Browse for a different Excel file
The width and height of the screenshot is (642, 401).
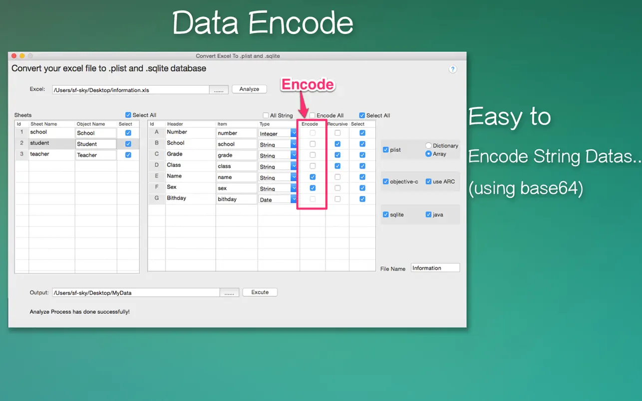point(219,89)
